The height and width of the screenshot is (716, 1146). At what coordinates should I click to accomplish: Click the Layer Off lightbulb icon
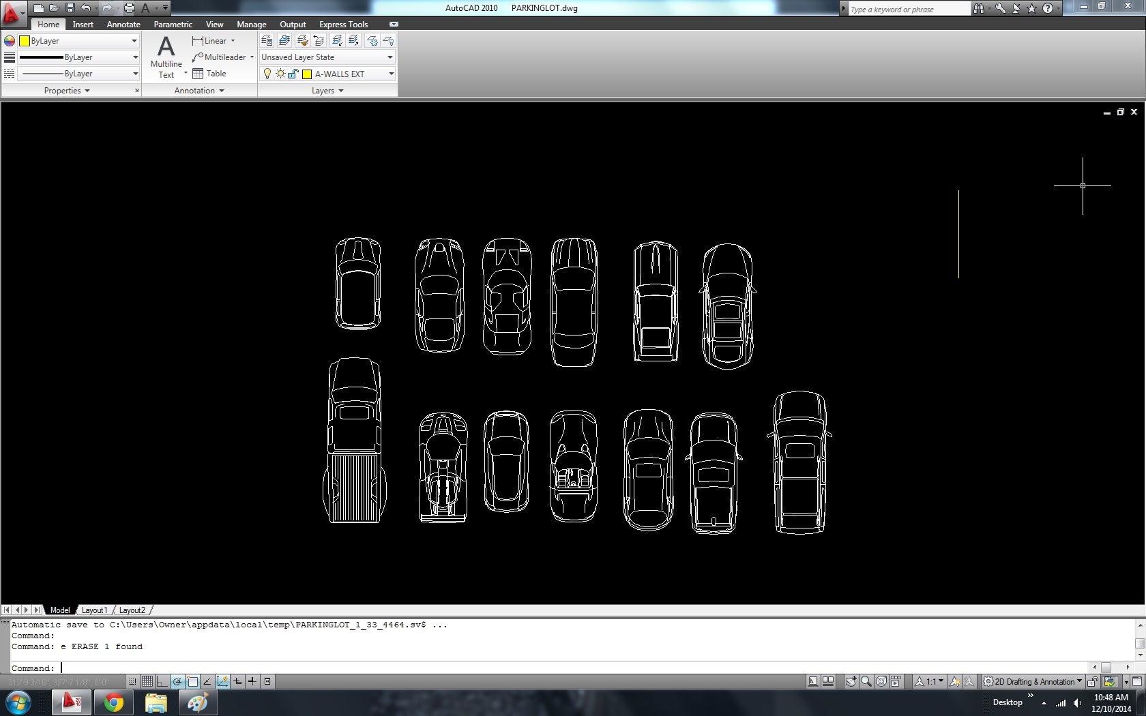click(x=388, y=41)
